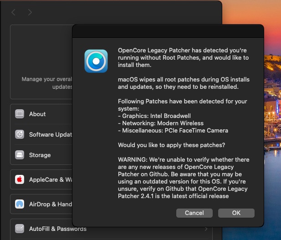Image resolution: width=281 pixels, height=240 pixels.
Task: Click the AutoFill & Passwords icon
Action: (20, 229)
